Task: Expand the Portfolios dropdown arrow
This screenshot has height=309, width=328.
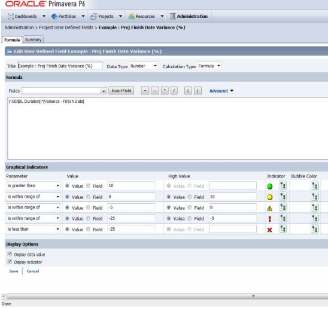Action: (x=83, y=16)
